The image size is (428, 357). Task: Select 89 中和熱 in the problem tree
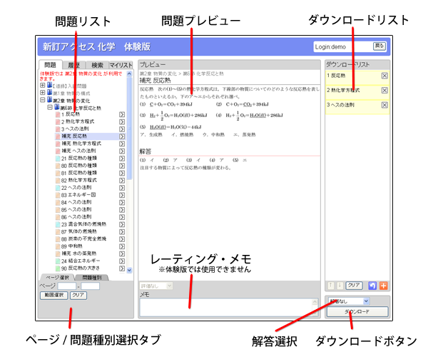[x=72, y=246]
